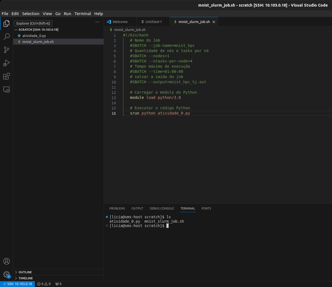This screenshot has width=332, height=287.
Task: Close the mnist_slurm_job.sh editor tab
Action: (x=214, y=22)
